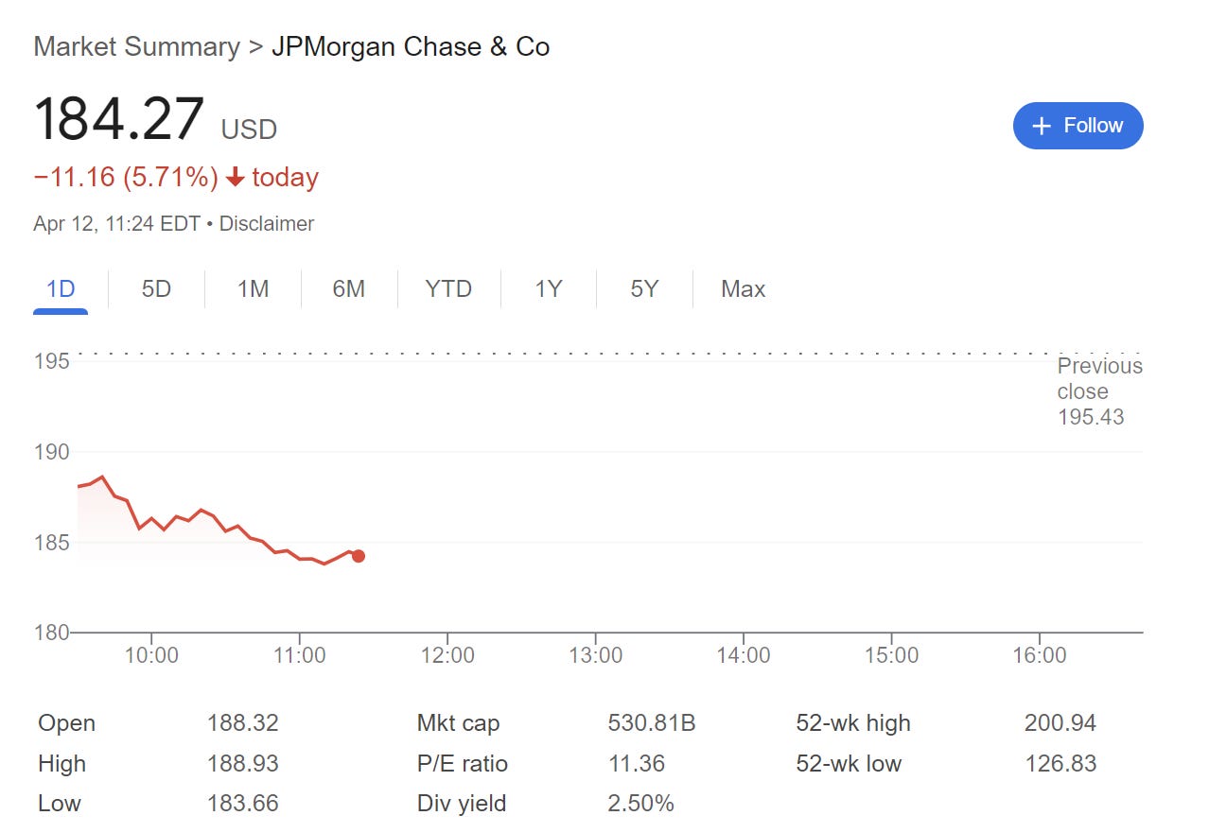This screenshot has height=833, width=1209.
Task: Click the Follow button
Action: tap(1078, 126)
